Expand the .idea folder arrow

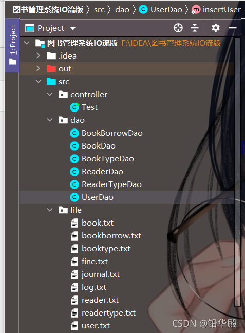pos(38,55)
